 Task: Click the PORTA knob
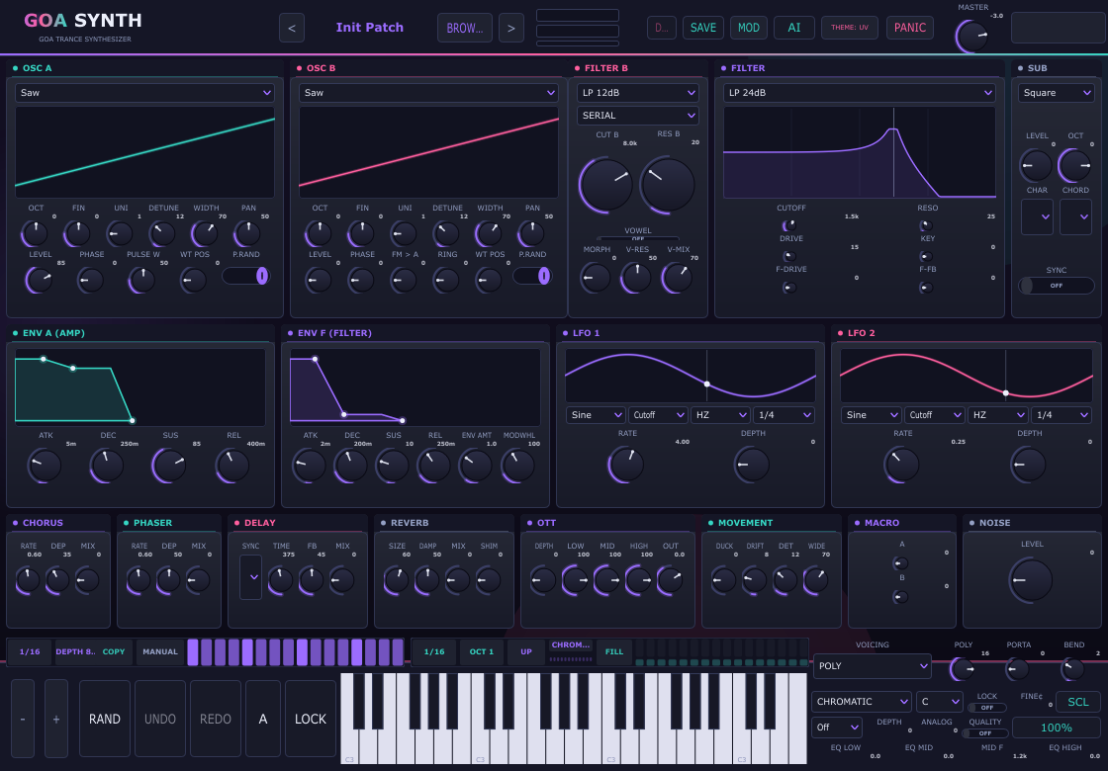1017,668
